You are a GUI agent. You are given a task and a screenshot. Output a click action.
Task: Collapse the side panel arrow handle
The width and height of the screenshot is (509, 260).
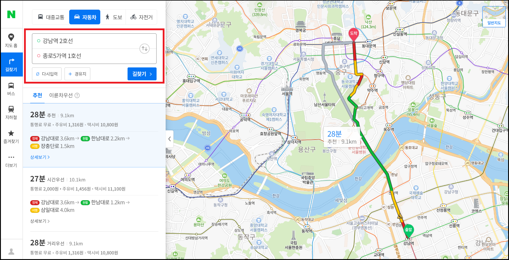click(169, 139)
